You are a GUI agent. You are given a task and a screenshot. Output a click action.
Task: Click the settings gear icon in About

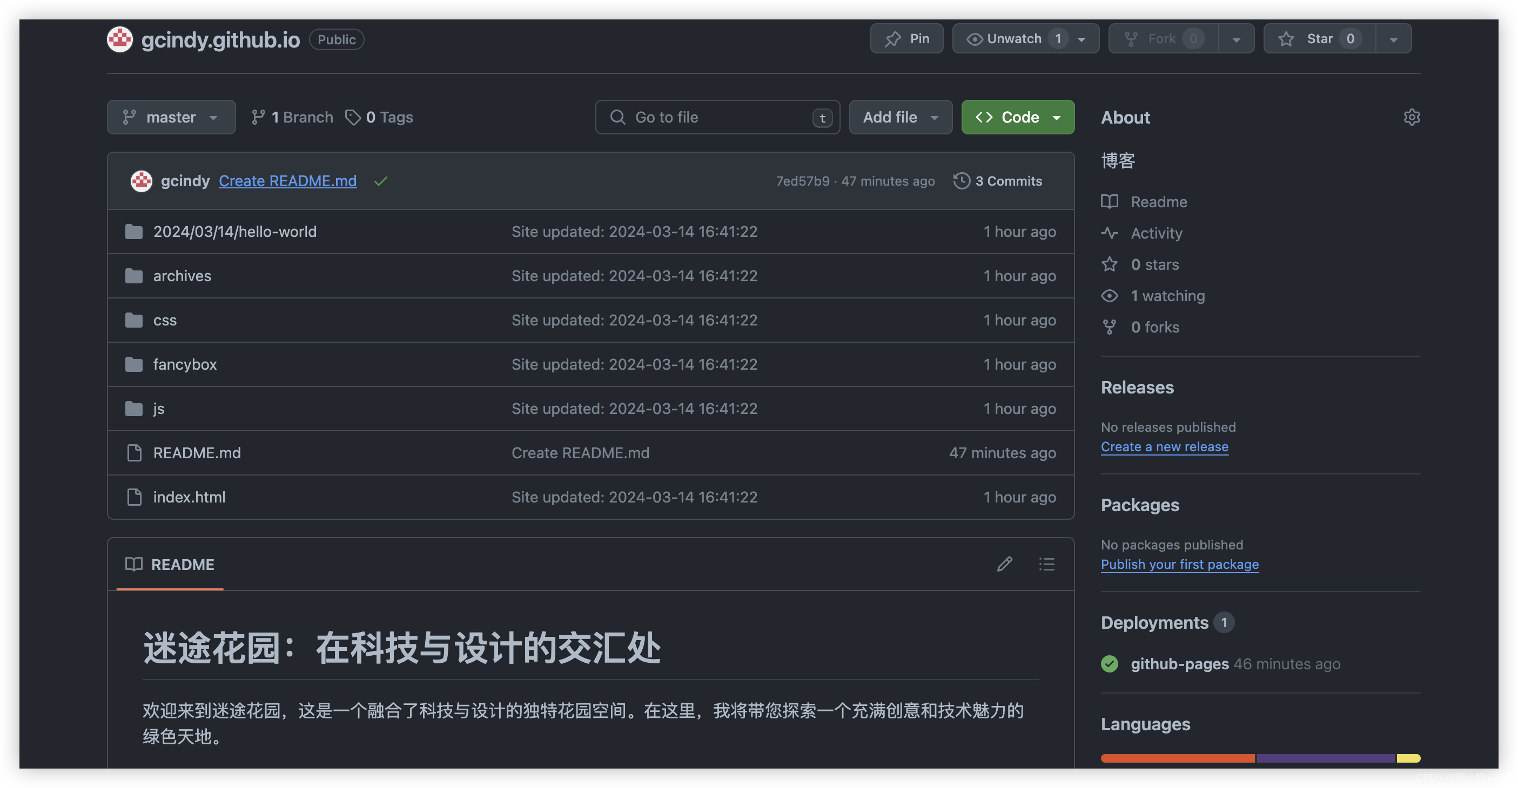1412,116
